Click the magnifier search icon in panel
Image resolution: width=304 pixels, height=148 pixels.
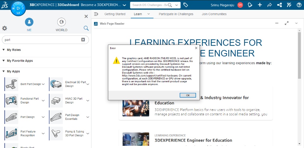click(x=86, y=28)
